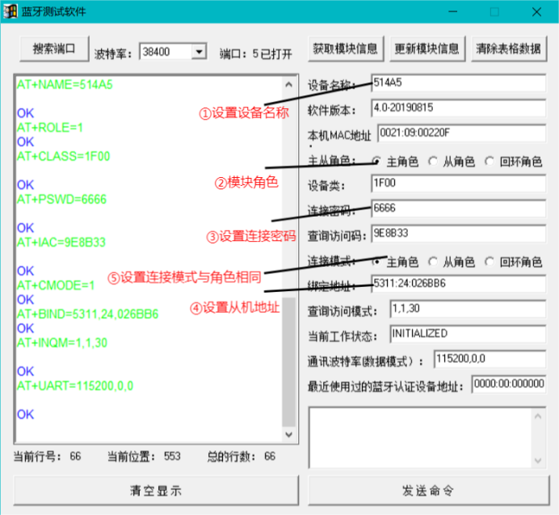Click the log scroll-up arrow
The image size is (559, 515).
pyautogui.click(x=288, y=85)
